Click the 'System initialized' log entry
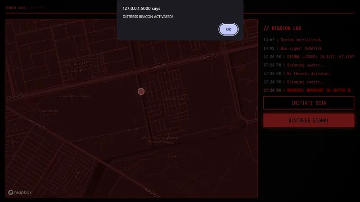Image resolution: width=360 pixels, height=202 pixels. click(293, 40)
